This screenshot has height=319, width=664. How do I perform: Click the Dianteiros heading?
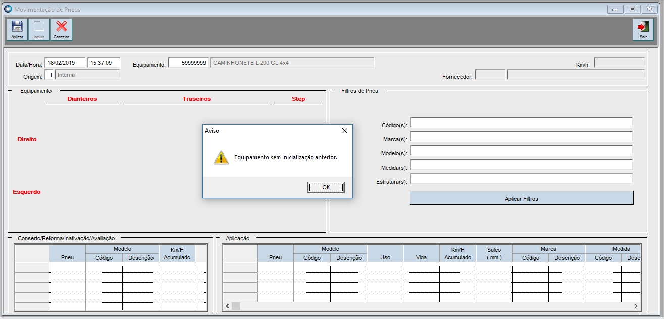tap(82, 99)
